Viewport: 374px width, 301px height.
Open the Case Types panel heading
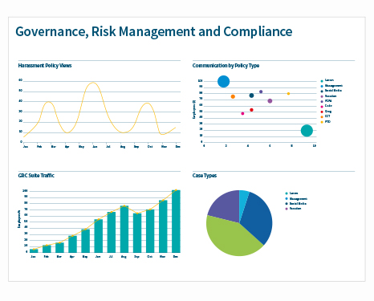(205, 176)
